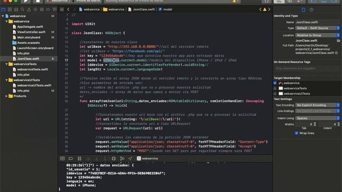The height and width of the screenshot is (192, 342).
Task: Pause program execution
Action: pos(80,158)
